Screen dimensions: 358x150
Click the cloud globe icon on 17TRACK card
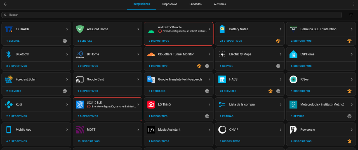point(65,41)
